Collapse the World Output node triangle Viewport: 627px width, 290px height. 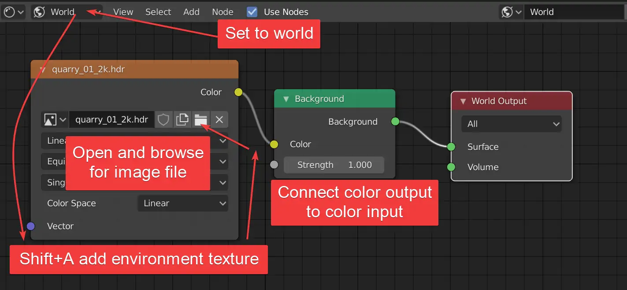[463, 101]
